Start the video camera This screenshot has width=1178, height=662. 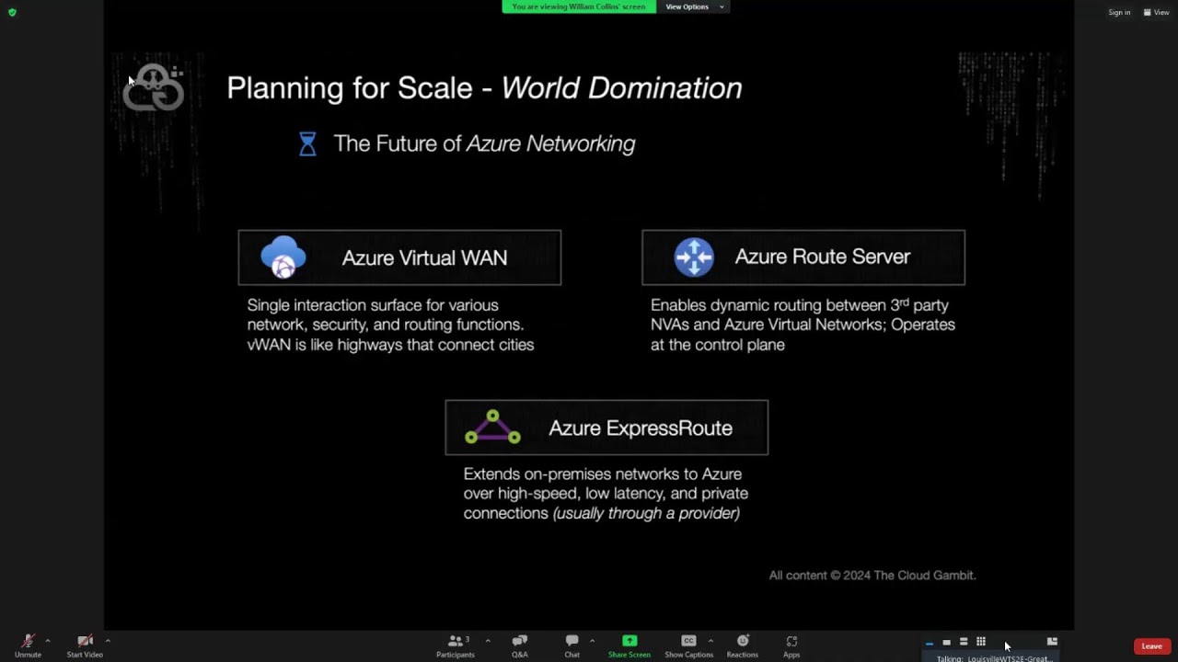click(x=85, y=645)
